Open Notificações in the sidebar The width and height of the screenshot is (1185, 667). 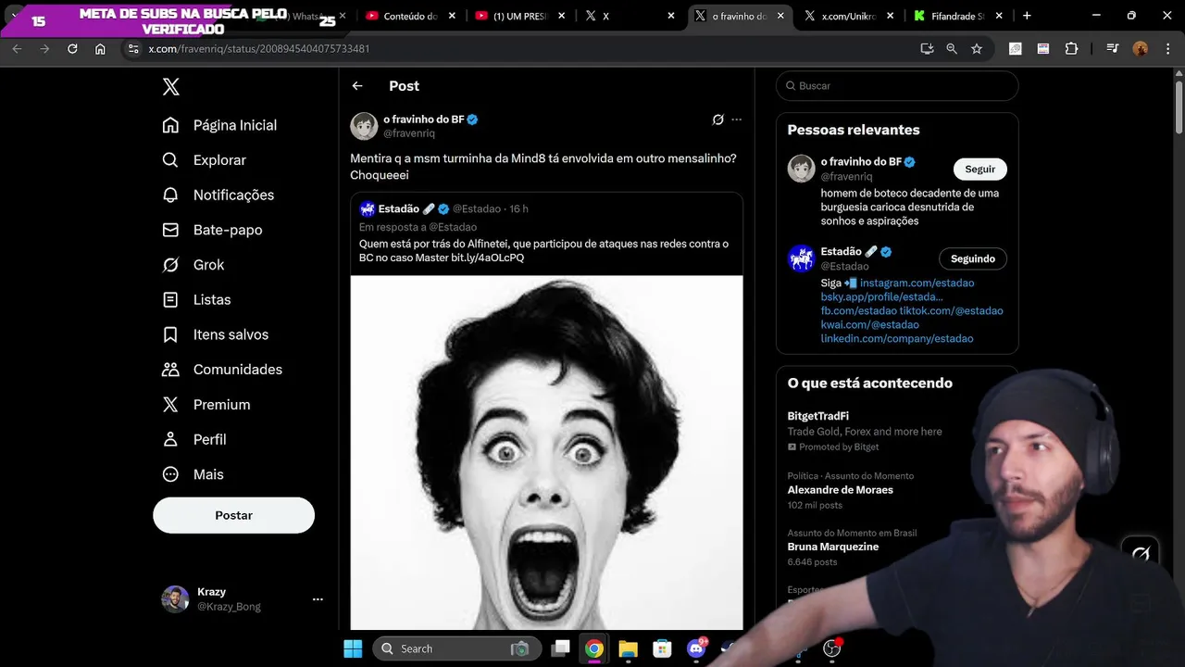[x=218, y=195]
